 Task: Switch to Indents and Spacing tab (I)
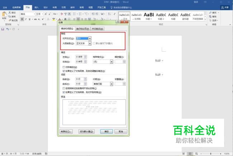coord(67,29)
